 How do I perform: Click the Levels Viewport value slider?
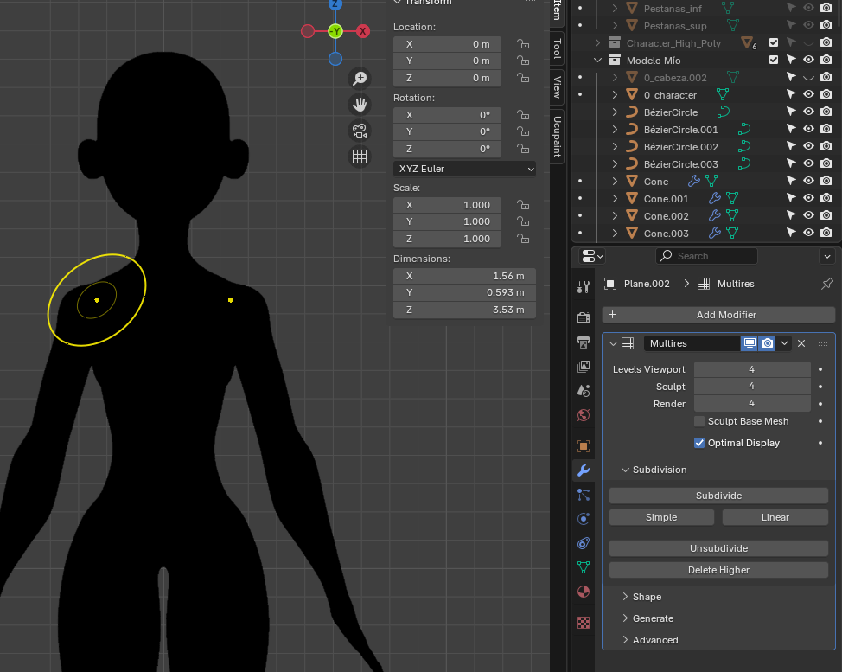751,369
